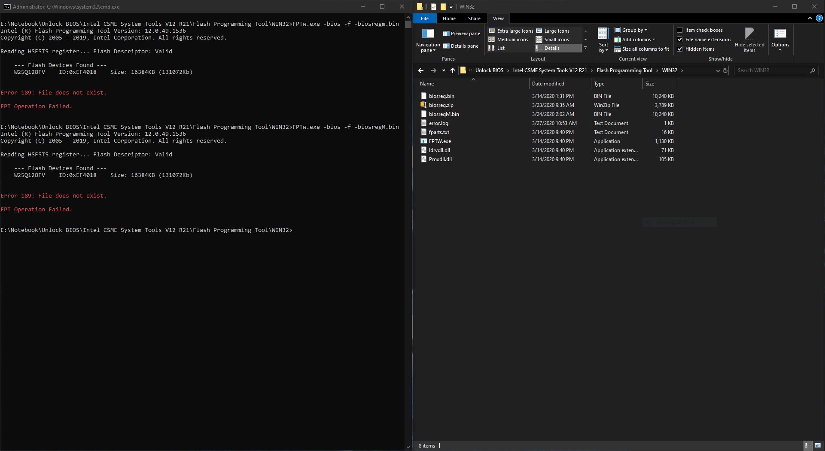Screen dimensions: 825x451
Task: Select Medium icons layout
Action: (x=508, y=40)
